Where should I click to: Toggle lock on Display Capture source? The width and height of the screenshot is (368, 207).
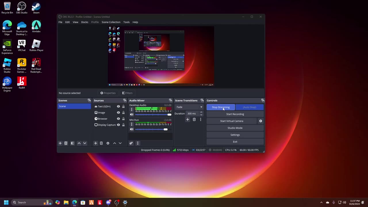point(123,125)
